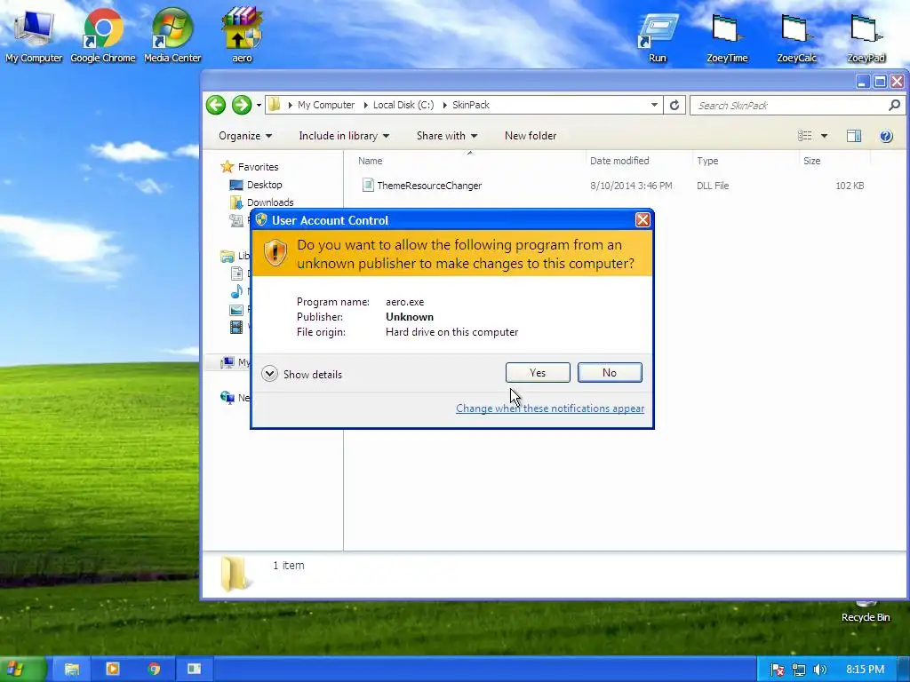
Task: Open volume tray icon
Action: tap(819, 670)
